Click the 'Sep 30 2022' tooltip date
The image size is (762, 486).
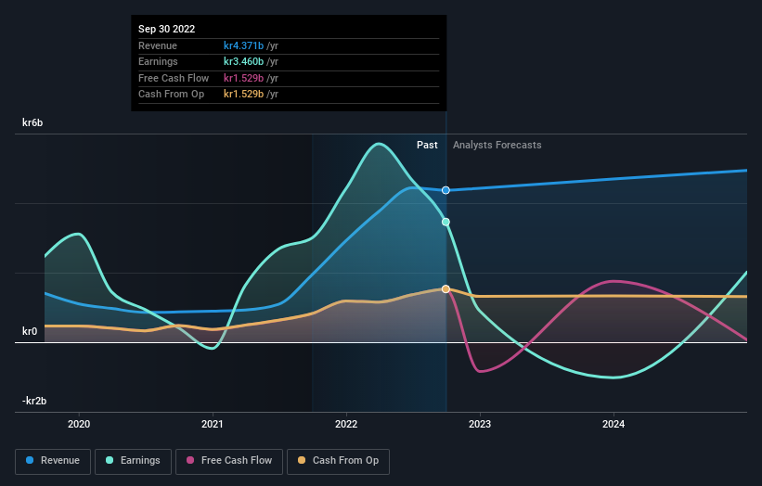[x=167, y=29]
